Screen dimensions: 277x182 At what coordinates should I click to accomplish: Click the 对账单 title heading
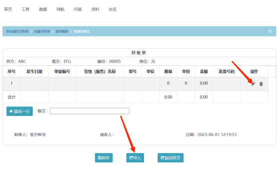pyautogui.click(x=138, y=53)
